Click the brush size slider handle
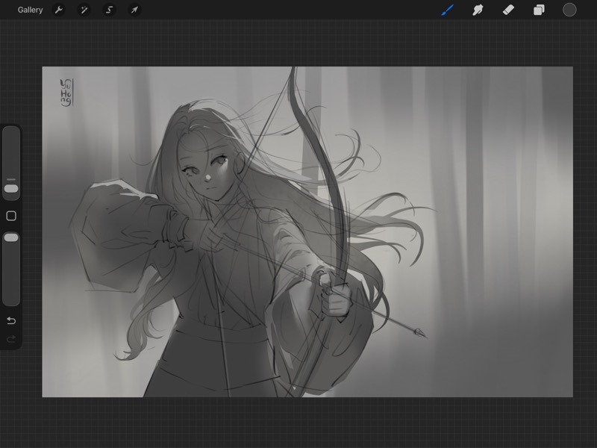This screenshot has width=597, height=448. (x=11, y=188)
